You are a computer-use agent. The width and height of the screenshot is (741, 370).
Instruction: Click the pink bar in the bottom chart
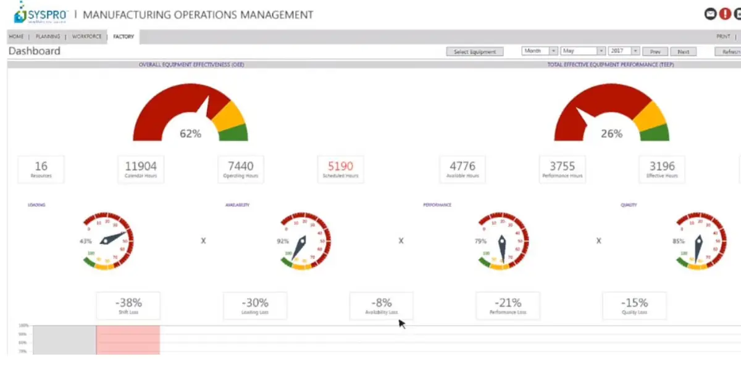[x=128, y=340]
